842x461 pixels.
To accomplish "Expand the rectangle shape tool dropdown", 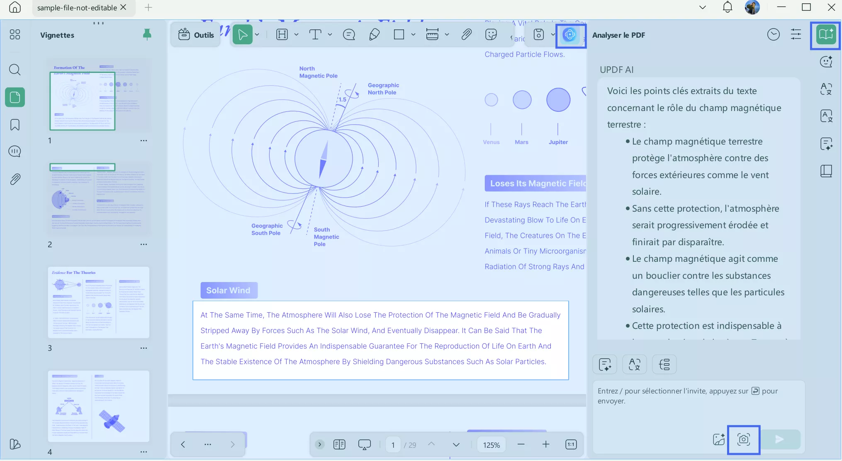I will 413,35.
